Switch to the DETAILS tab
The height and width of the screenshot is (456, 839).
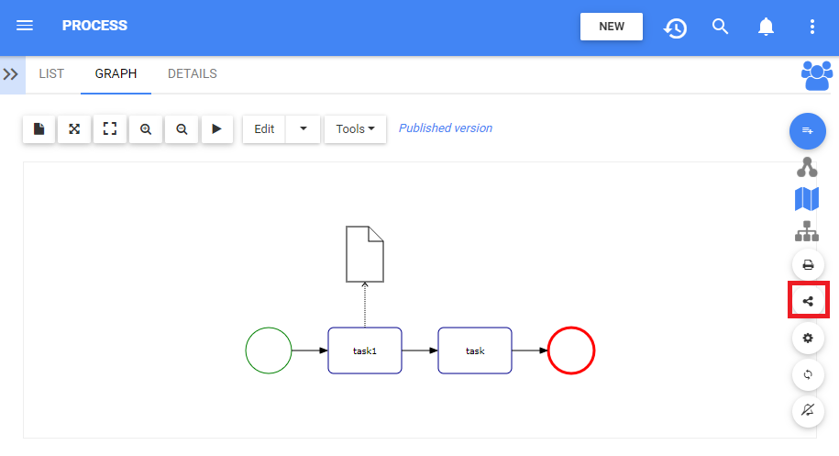tap(193, 74)
